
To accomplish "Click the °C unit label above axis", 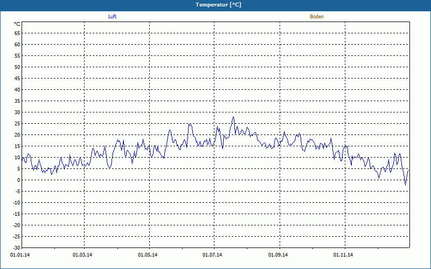I will [x=17, y=24].
